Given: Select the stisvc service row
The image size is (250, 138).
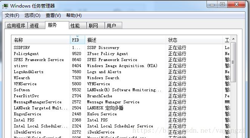Looking at the screenshot, I should point(121,66).
